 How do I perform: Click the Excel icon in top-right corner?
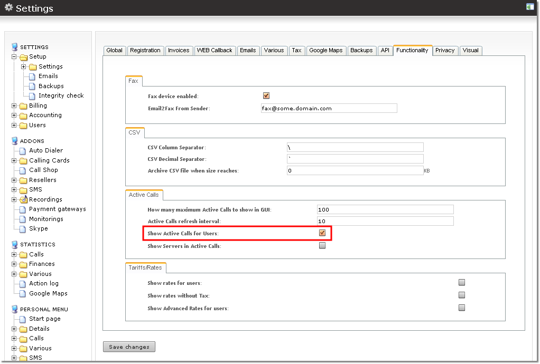529,7
